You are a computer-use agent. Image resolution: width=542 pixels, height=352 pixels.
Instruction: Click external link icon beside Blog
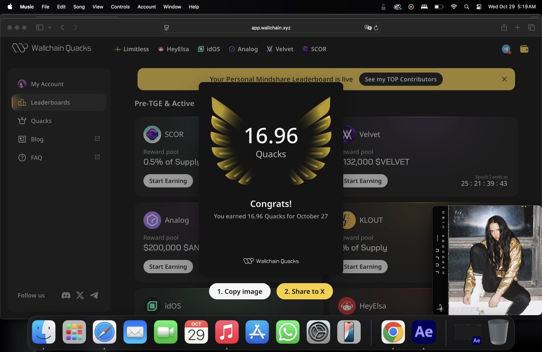click(97, 139)
